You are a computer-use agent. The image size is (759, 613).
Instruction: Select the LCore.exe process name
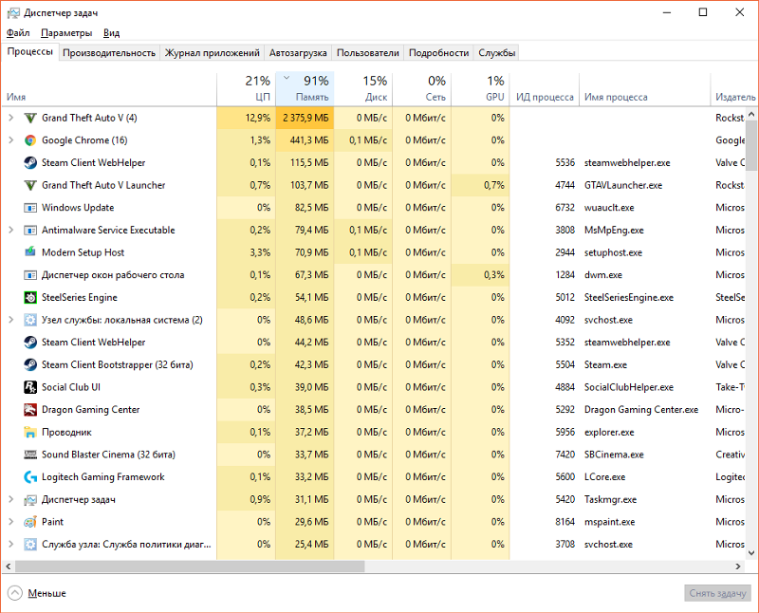[604, 477]
